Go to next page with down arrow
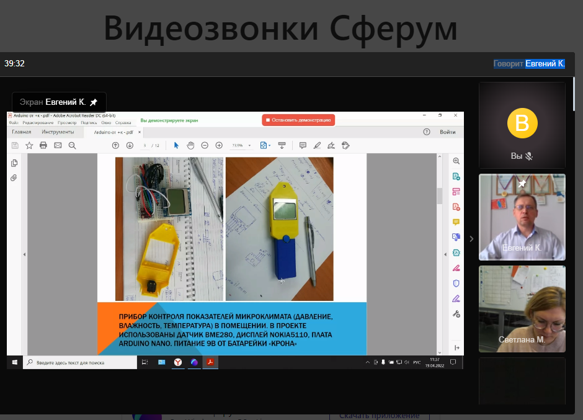The height and width of the screenshot is (420, 583). [x=130, y=145]
